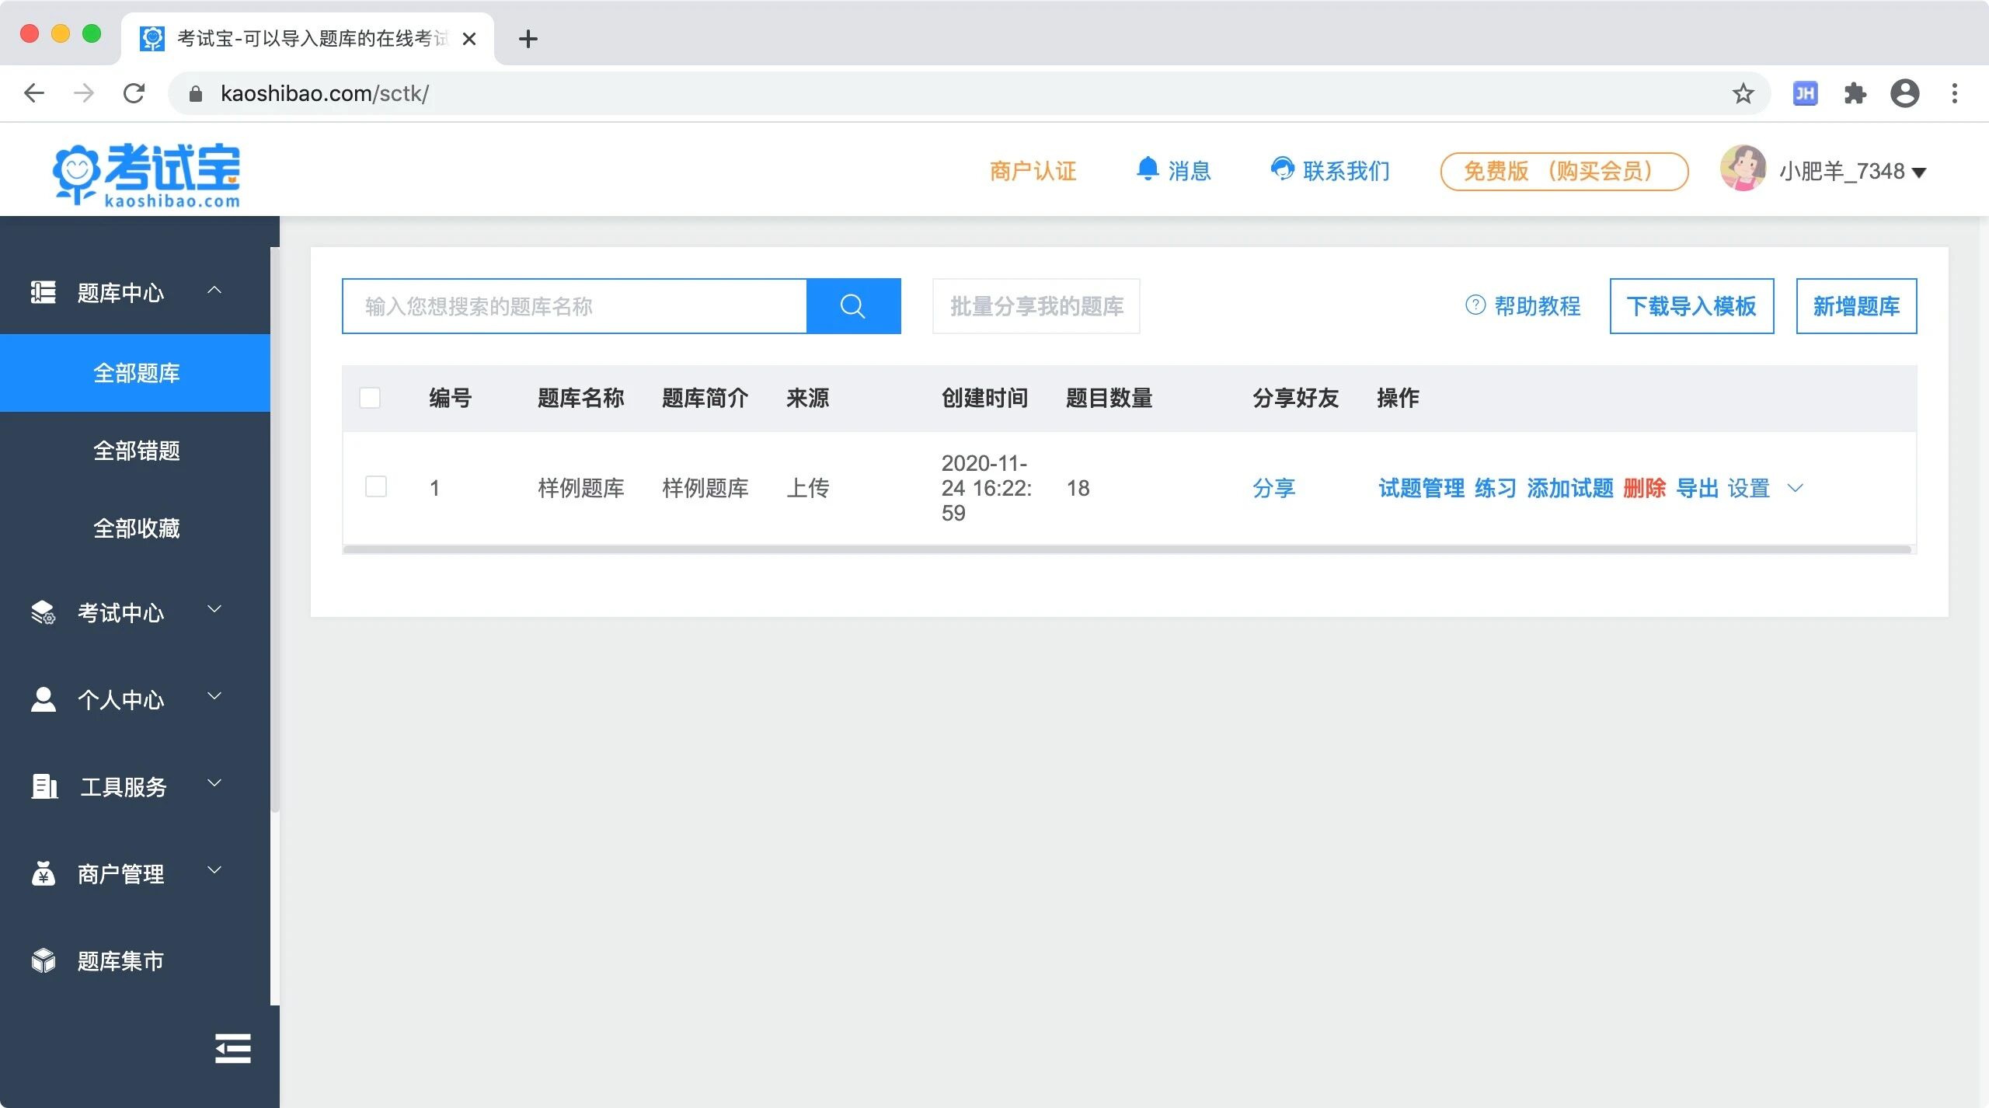Click the sidebar collapse menu icon

click(232, 1047)
